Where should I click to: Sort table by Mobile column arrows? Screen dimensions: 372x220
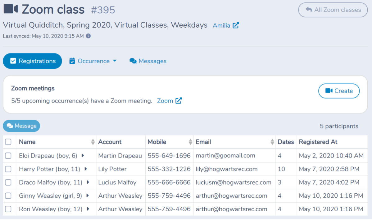click(190, 142)
